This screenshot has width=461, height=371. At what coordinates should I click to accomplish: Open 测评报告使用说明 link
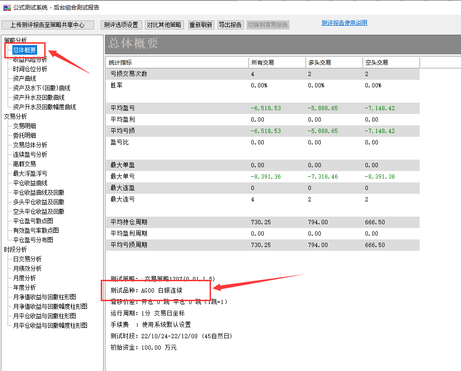pyautogui.click(x=344, y=23)
